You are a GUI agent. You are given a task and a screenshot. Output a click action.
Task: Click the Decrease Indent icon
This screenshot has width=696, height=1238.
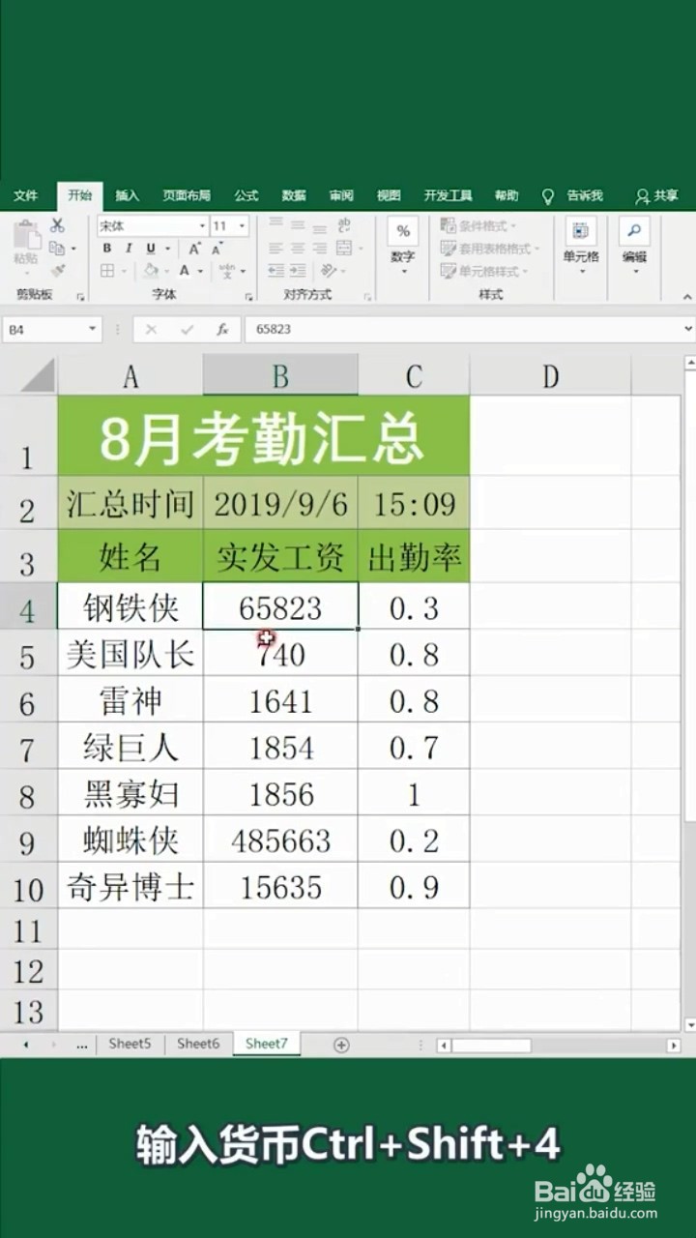click(276, 271)
